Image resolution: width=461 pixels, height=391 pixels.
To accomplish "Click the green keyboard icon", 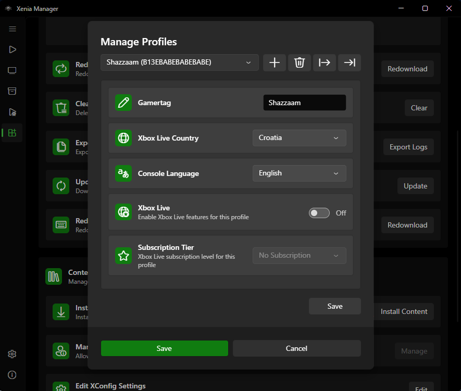I will pyautogui.click(x=61, y=225).
